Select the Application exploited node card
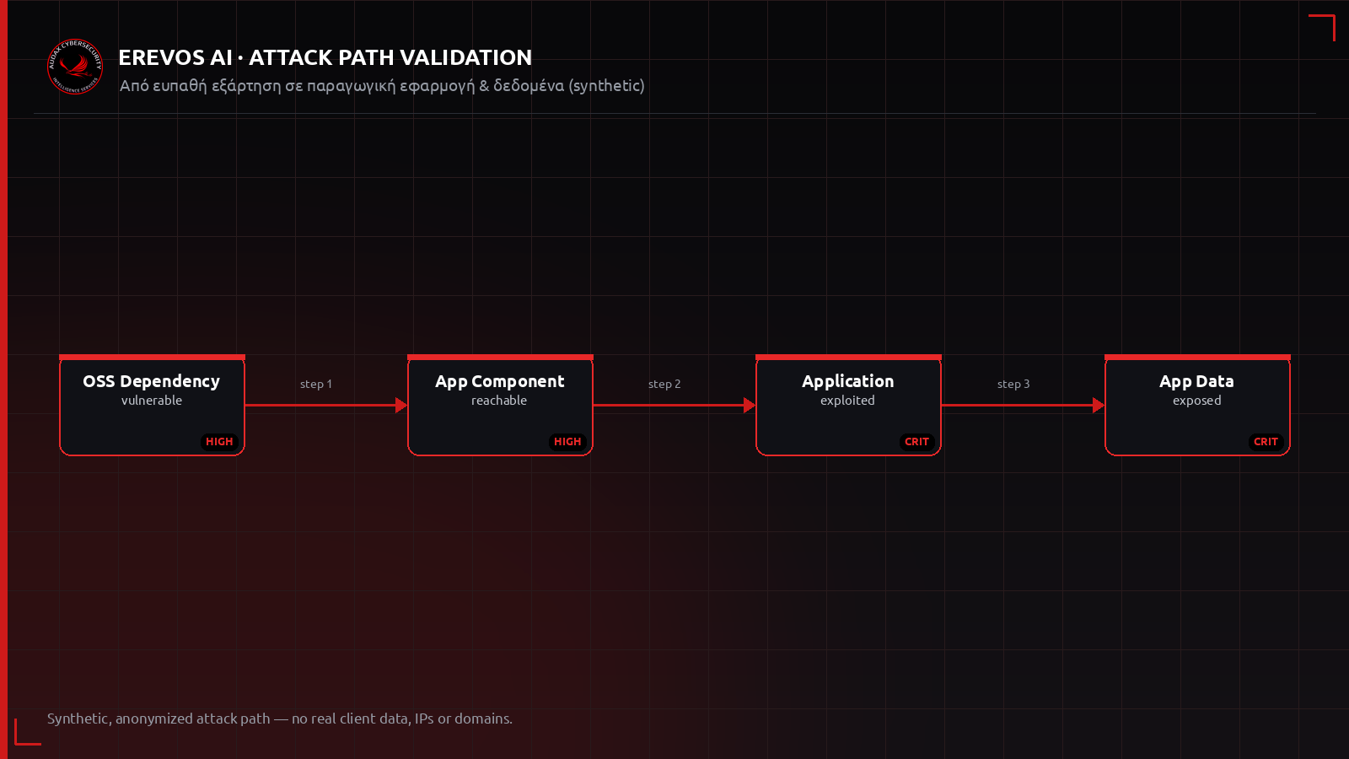1349x759 pixels. [x=848, y=406]
